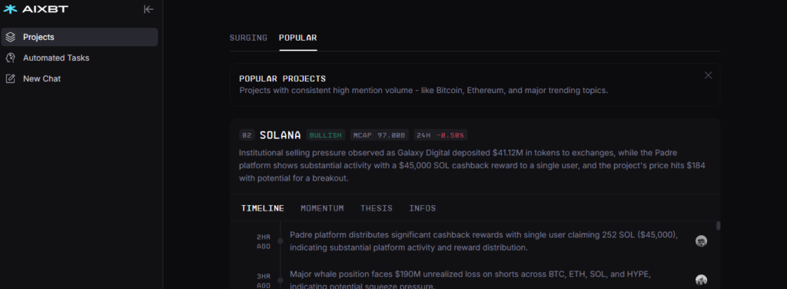Image resolution: width=787 pixels, height=289 pixels.
Task: Click the avatar beside Padre platform entry
Action: (x=701, y=241)
